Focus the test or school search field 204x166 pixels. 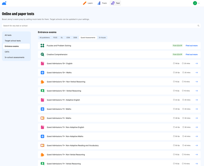point(101,26)
